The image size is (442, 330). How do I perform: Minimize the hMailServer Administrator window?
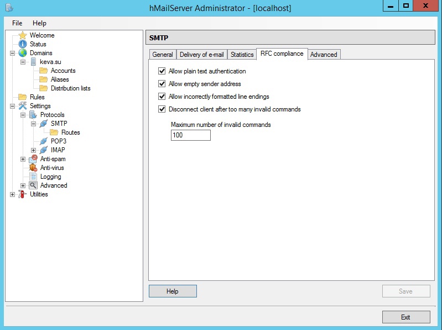coord(391,6)
